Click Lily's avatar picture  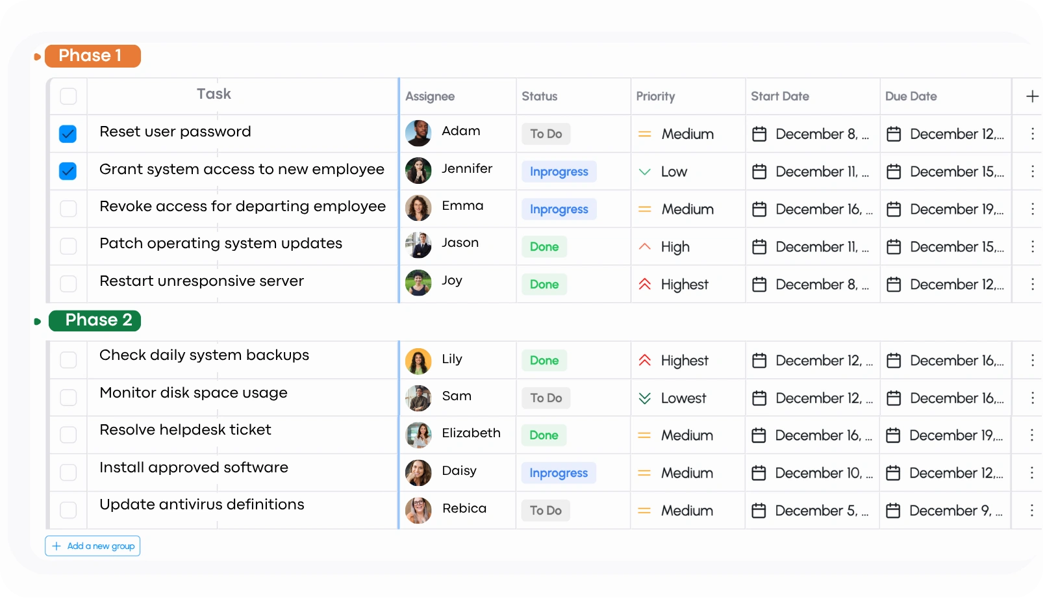point(418,361)
